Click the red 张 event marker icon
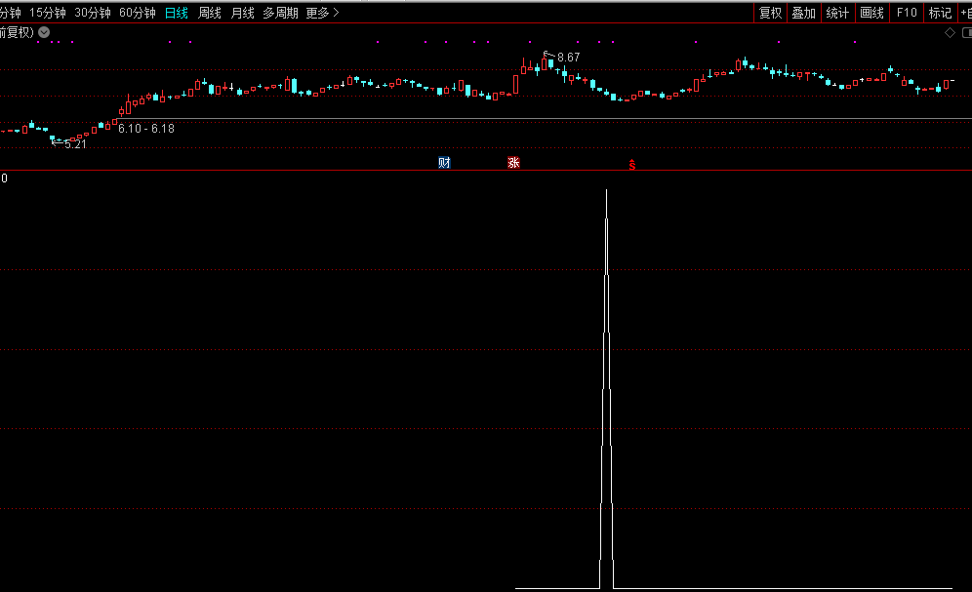972x592 pixels. pyautogui.click(x=513, y=163)
